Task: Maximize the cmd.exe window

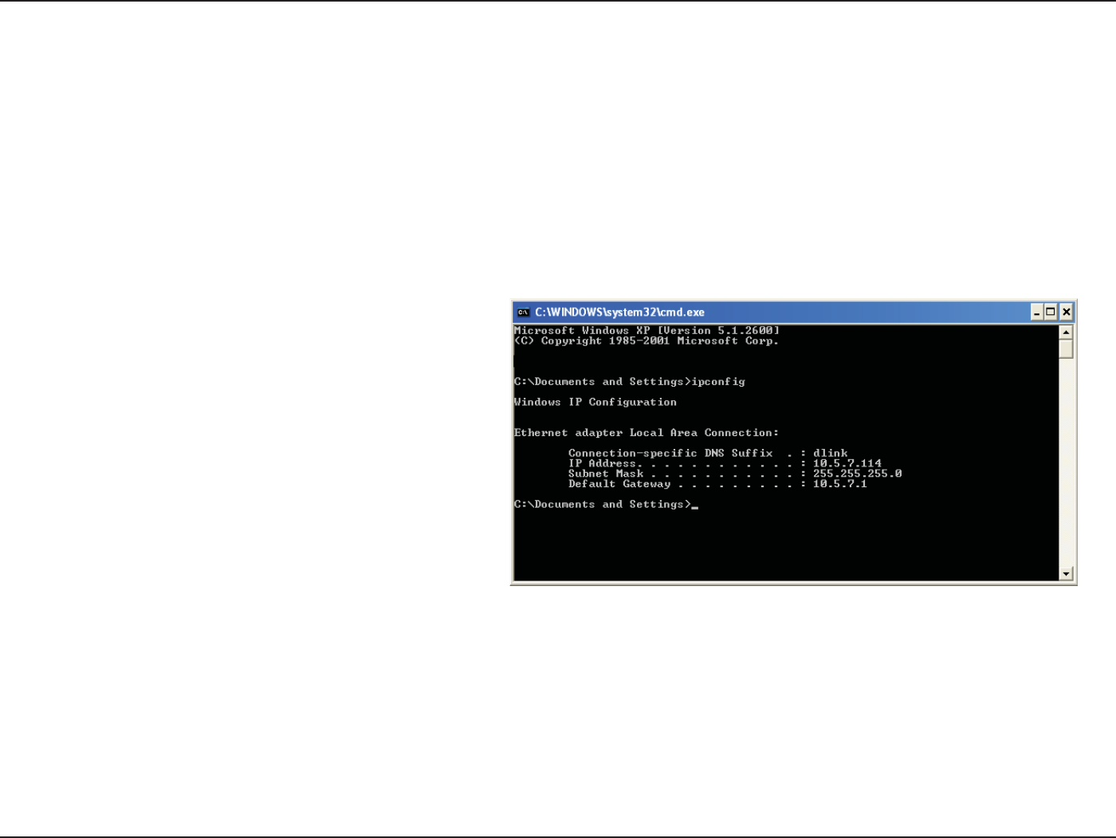Action: [x=1051, y=313]
